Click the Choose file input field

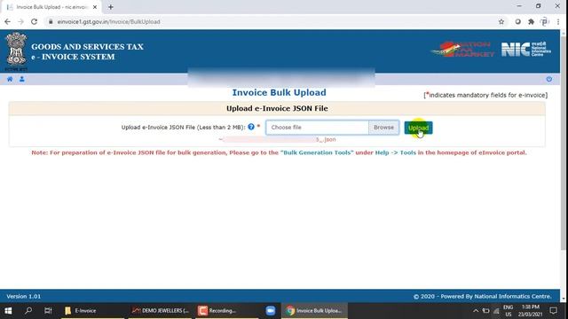pos(318,128)
